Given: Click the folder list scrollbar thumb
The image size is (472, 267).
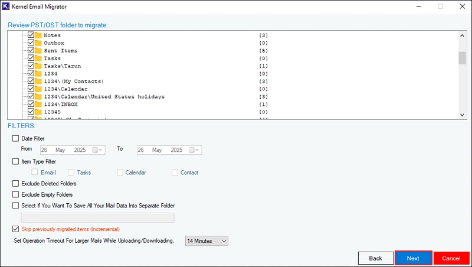Looking at the screenshot, I should (462, 58).
